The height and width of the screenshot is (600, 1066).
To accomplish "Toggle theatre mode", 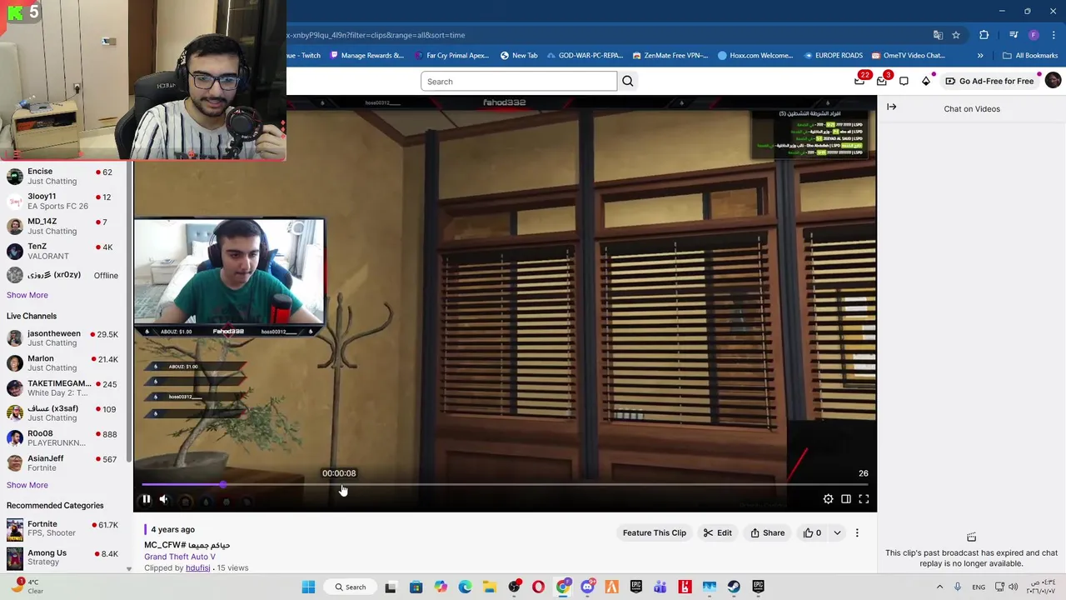I will pyautogui.click(x=845, y=499).
